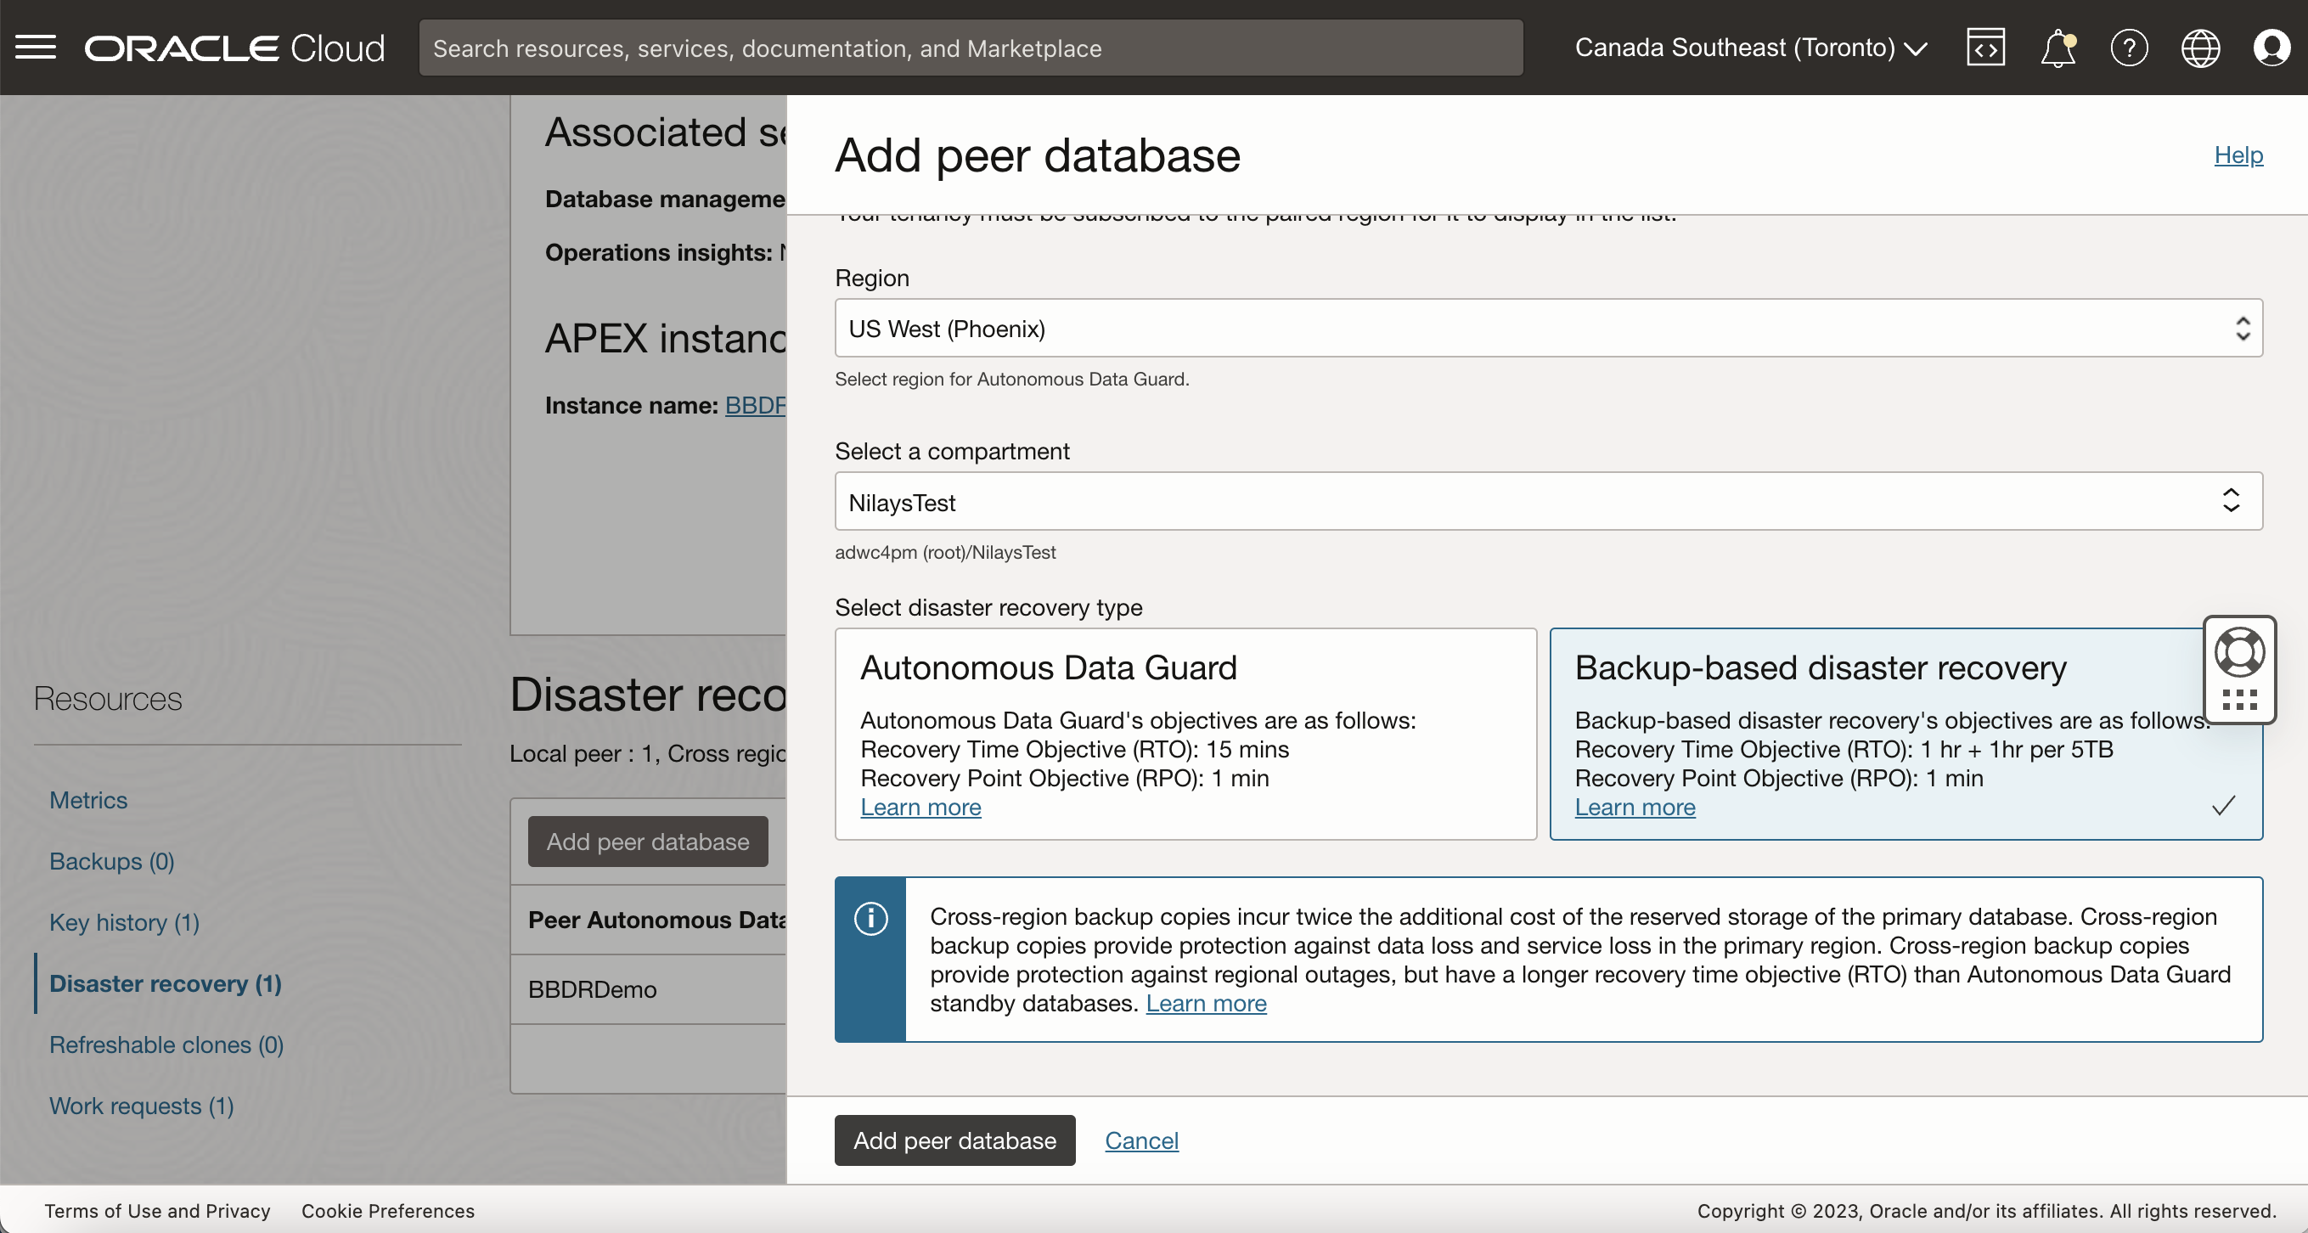
Task: Click the info icon in notice banner
Action: coord(871,919)
